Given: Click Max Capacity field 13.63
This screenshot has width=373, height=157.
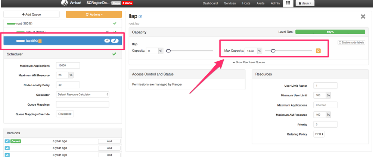Looking at the screenshot, I should [251, 51].
